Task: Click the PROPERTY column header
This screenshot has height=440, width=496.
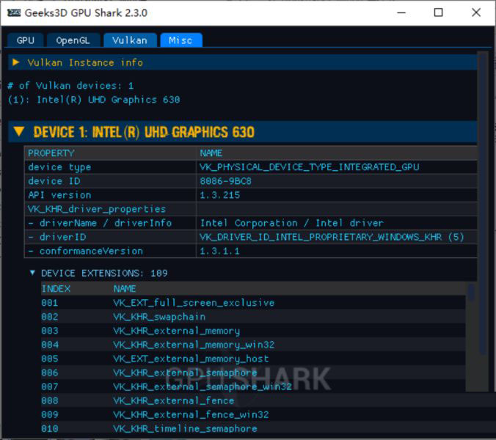Action: (110, 153)
